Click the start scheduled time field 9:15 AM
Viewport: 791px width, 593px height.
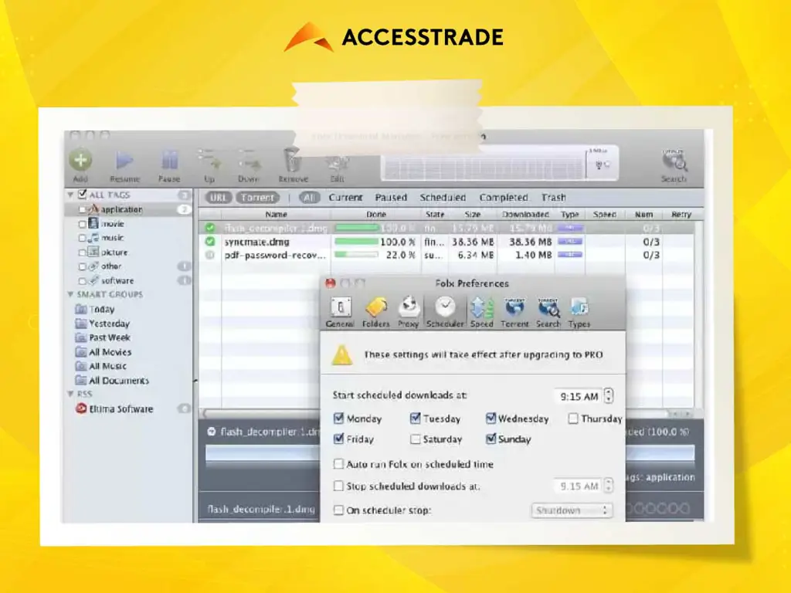click(x=579, y=396)
